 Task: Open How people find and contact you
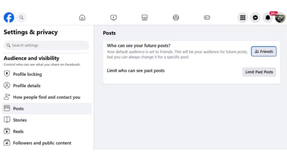(47, 97)
